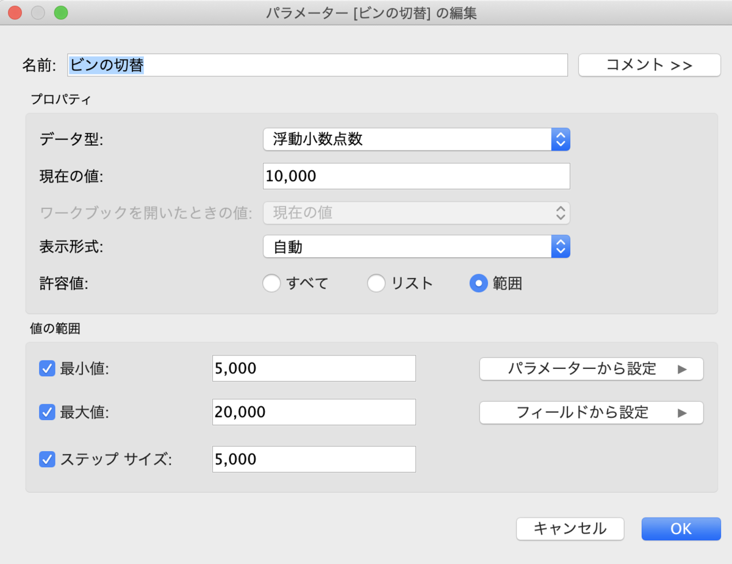
Task: Open the データ型 dropdown showing 浮動小数点数
Action: point(417,140)
